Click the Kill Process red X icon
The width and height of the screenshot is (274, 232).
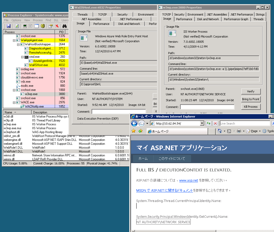[x=57, y=26]
